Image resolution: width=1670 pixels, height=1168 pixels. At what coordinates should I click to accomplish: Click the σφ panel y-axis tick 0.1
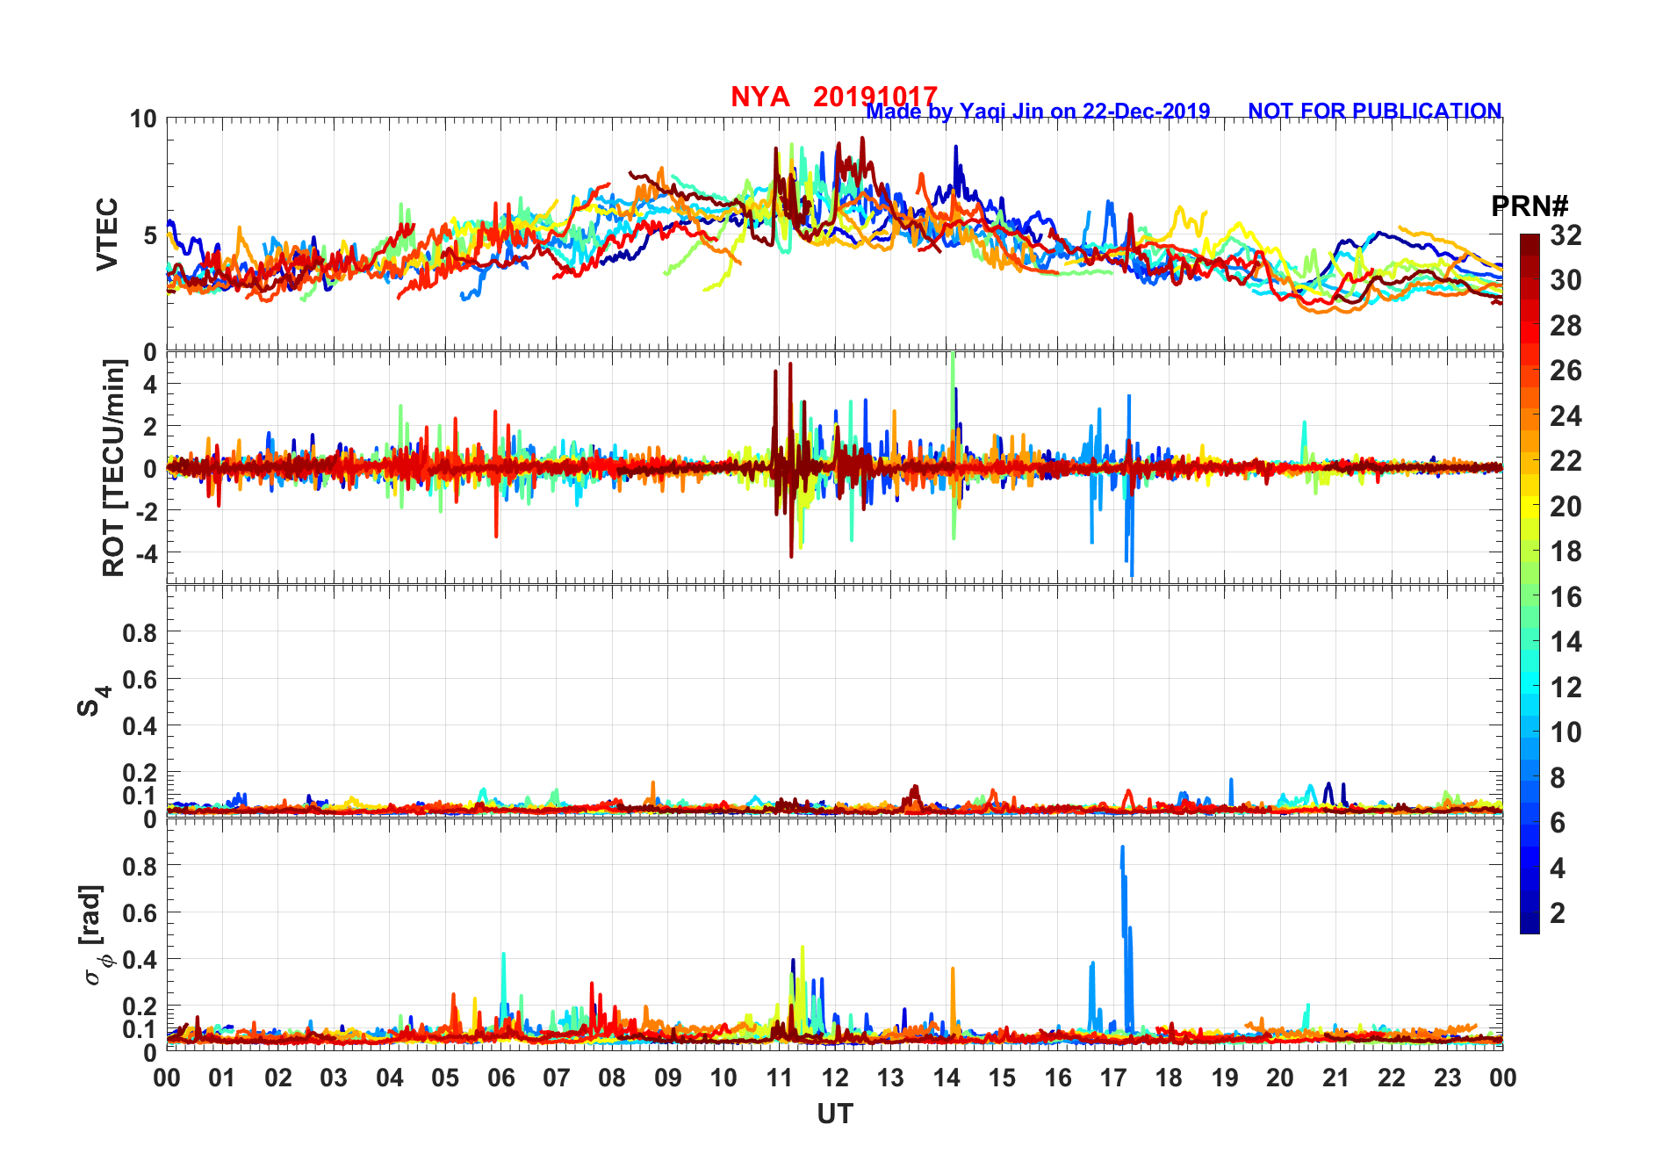pyautogui.click(x=140, y=1028)
